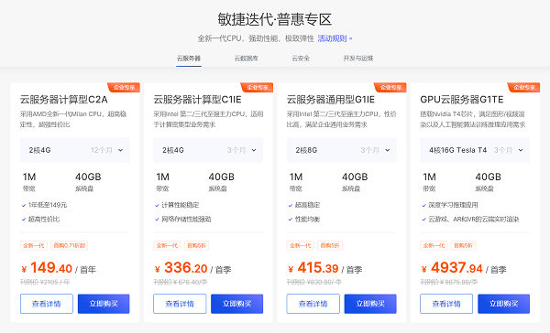Click the chevron beside 3个月 in G1TE card
Viewport: 550px width, 333px height.
(x=521, y=150)
